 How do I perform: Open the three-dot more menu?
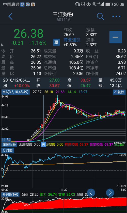pyautogui.click(x=116, y=17)
